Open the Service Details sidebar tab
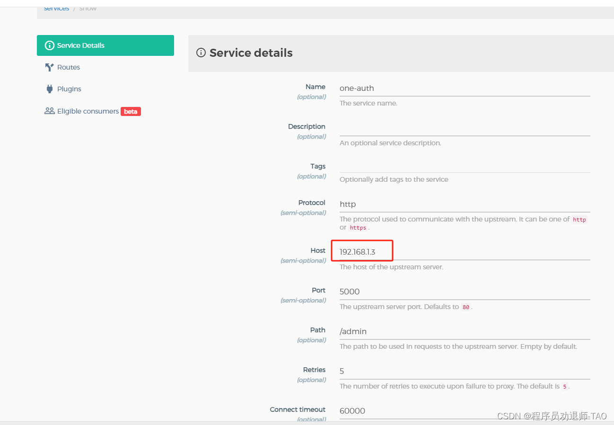Image resolution: width=614 pixels, height=425 pixels. 105,45
